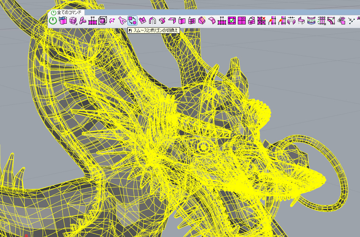Click the small curved surface strip icon
Screen dimensions: 360x237
coord(112,21)
